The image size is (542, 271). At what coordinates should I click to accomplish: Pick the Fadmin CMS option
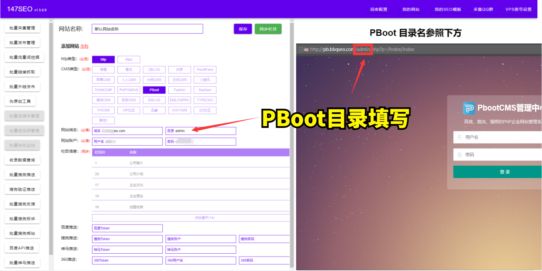coord(180,90)
